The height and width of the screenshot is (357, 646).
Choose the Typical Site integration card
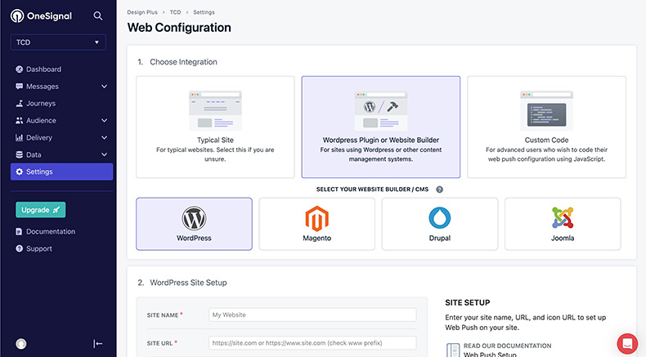[217, 127]
